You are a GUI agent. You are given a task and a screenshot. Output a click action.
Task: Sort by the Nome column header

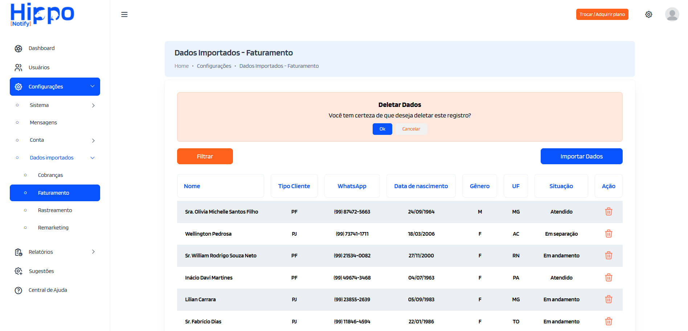(x=221, y=186)
